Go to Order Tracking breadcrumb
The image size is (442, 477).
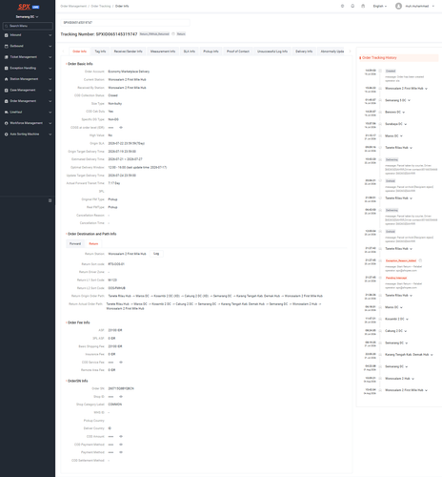101,6
